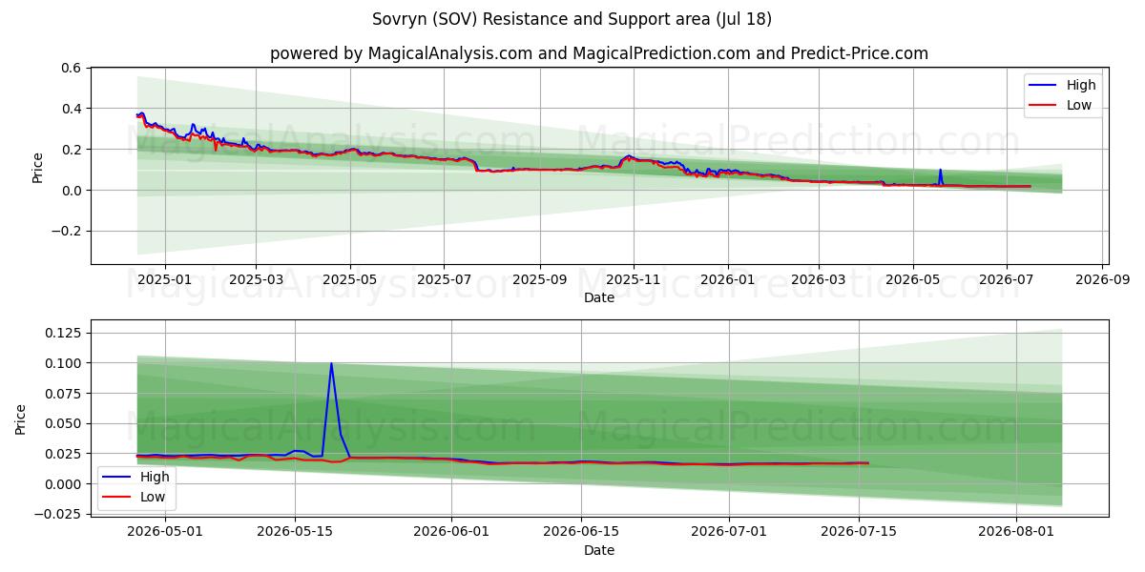Click the bottom chart 'Price' axis label
Screen dimensions: 1145x572
click(21, 419)
